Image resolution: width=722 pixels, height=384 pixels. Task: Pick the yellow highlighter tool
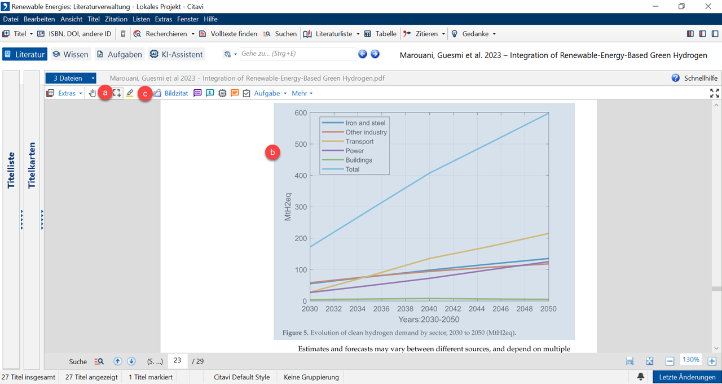coord(130,93)
